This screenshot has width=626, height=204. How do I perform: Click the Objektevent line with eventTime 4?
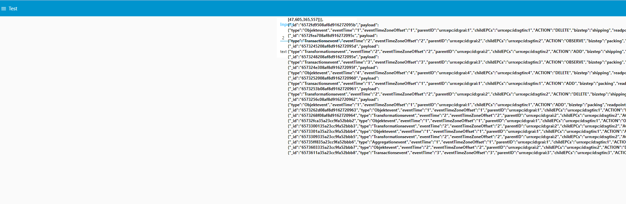click(x=457, y=73)
